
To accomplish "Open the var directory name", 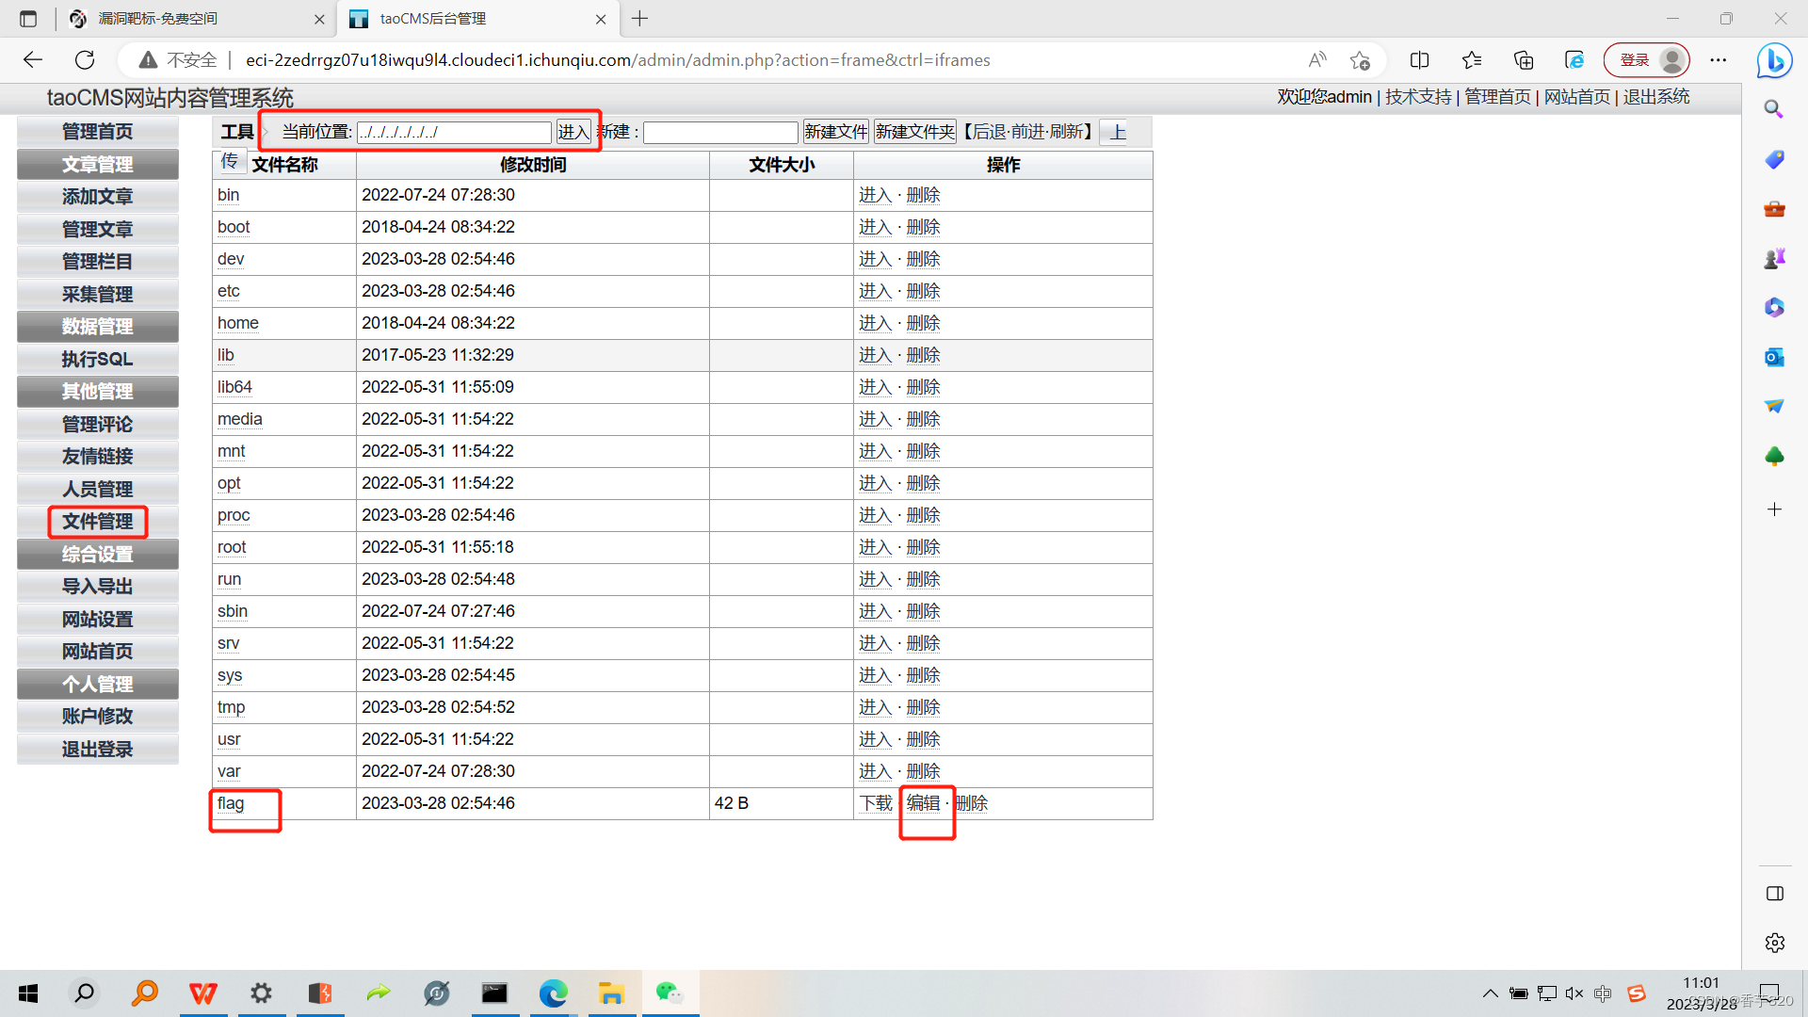I will coord(229,771).
